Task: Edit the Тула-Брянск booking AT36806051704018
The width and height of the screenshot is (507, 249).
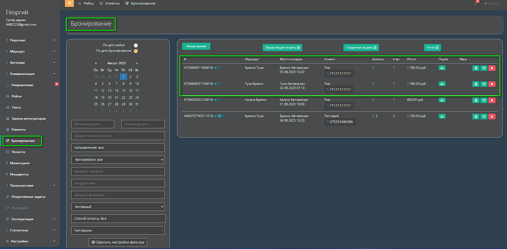Action: tap(484, 84)
